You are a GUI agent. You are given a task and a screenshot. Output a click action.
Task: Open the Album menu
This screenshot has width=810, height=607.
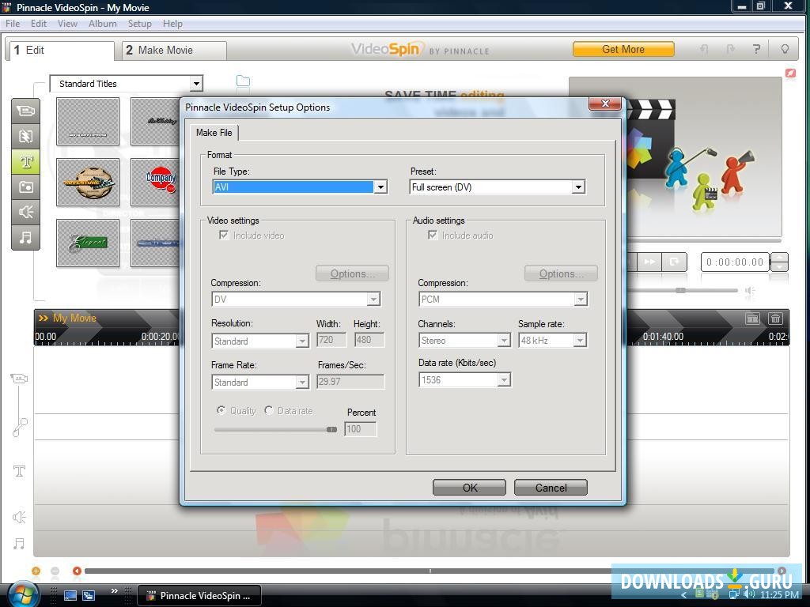tap(102, 24)
